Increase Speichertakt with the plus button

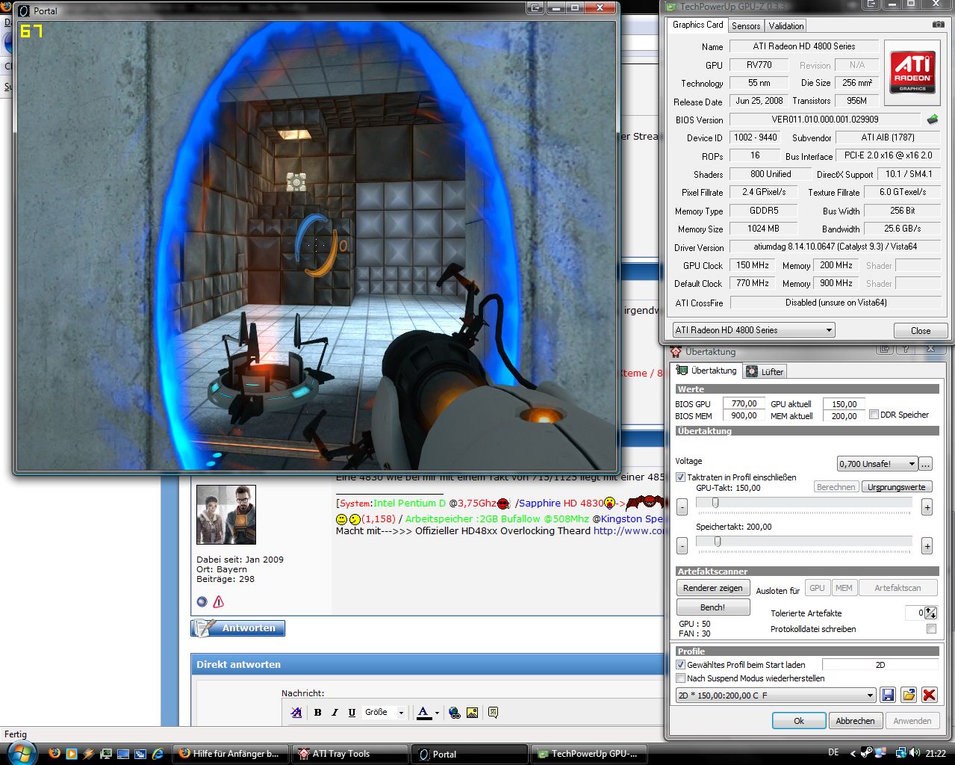tap(927, 546)
